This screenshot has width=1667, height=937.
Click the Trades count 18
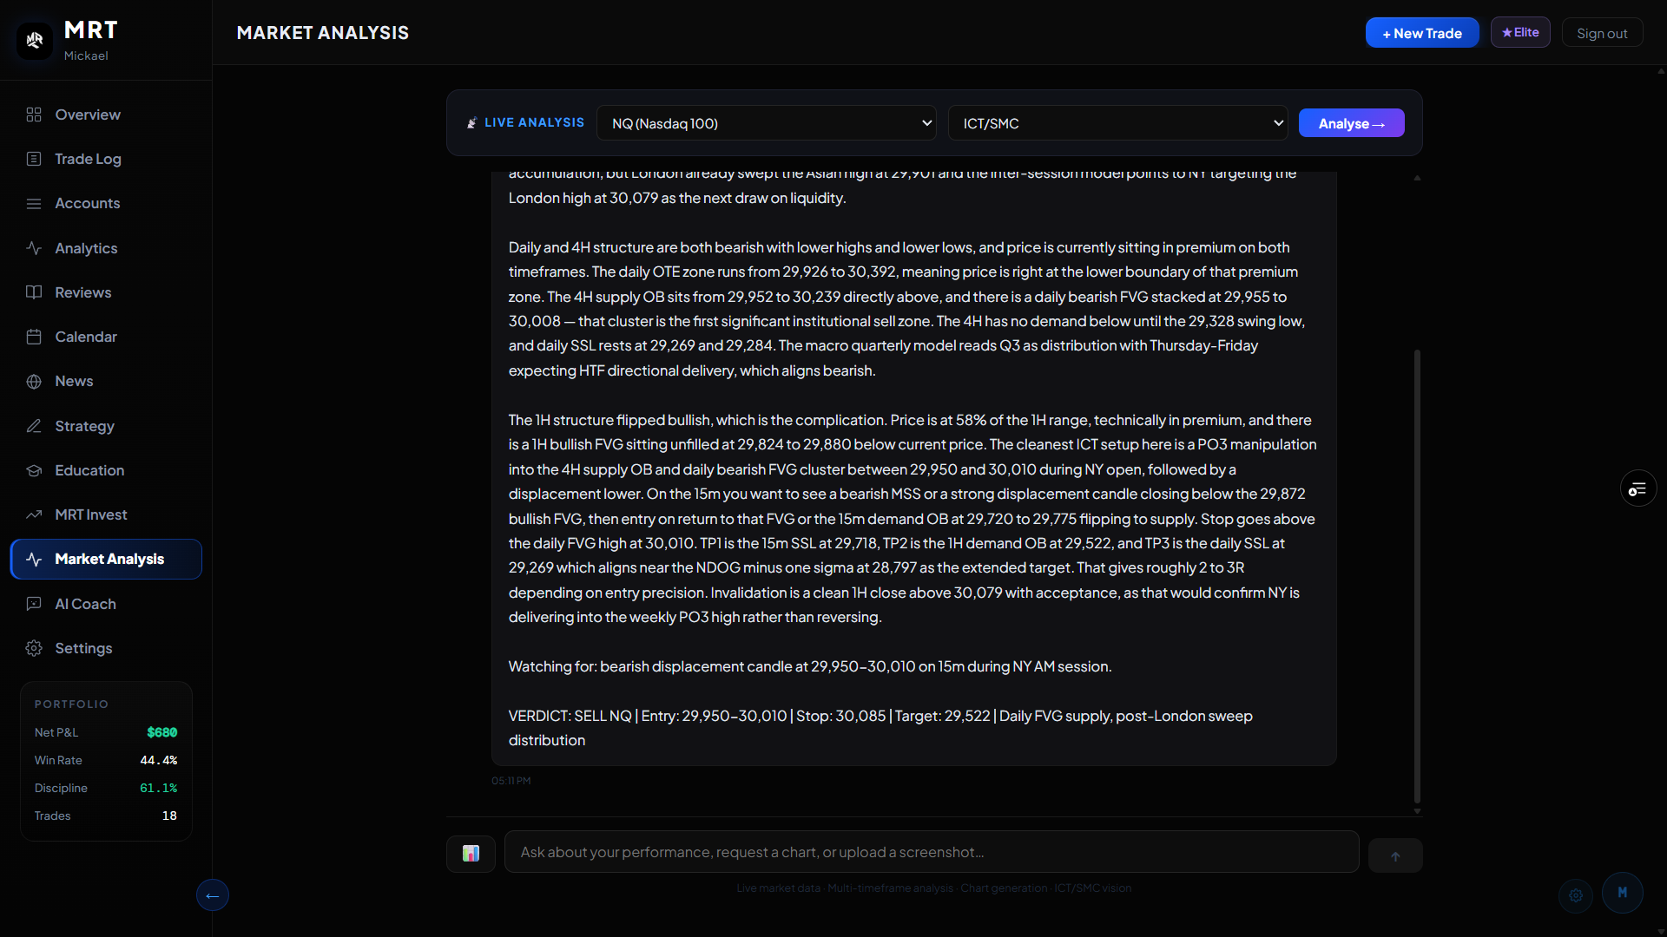coord(169,816)
